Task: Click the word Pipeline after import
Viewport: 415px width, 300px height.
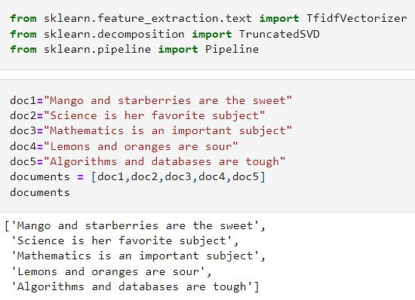Action: 232,49
